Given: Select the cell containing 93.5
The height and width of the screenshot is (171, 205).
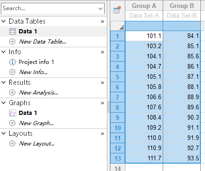Looking at the screenshot, I should click(182, 158).
